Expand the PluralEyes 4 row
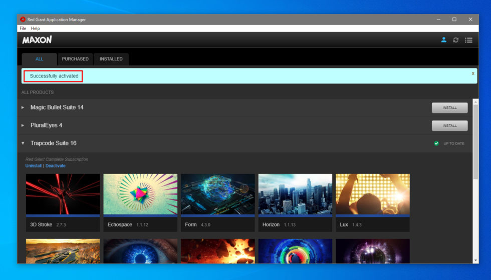Image resolution: width=491 pixels, height=280 pixels. click(x=23, y=125)
